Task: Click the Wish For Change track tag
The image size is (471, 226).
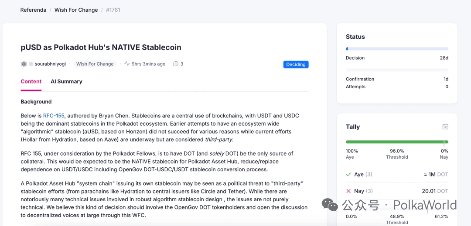Action: (95, 64)
